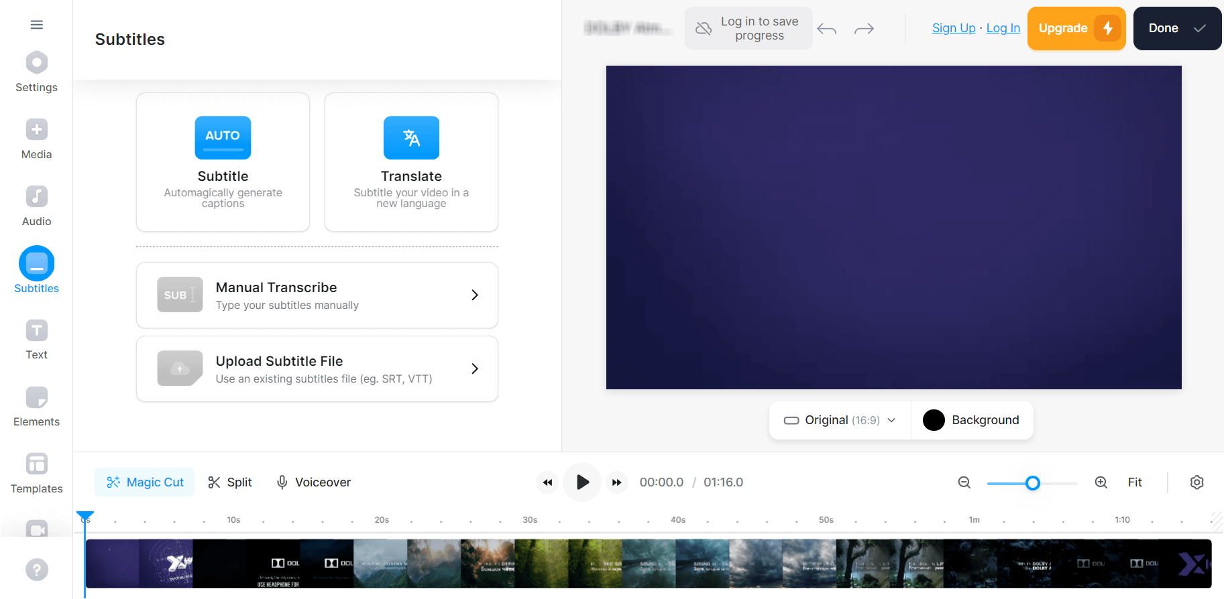The width and height of the screenshot is (1224, 599).
Task: Open the Elements sidebar panel
Action: pos(37,407)
